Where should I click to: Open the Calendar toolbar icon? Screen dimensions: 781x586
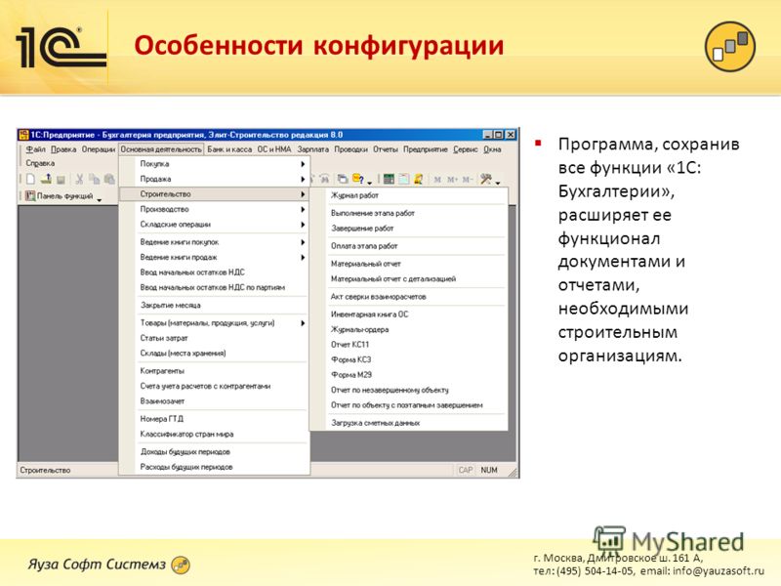click(x=404, y=179)
